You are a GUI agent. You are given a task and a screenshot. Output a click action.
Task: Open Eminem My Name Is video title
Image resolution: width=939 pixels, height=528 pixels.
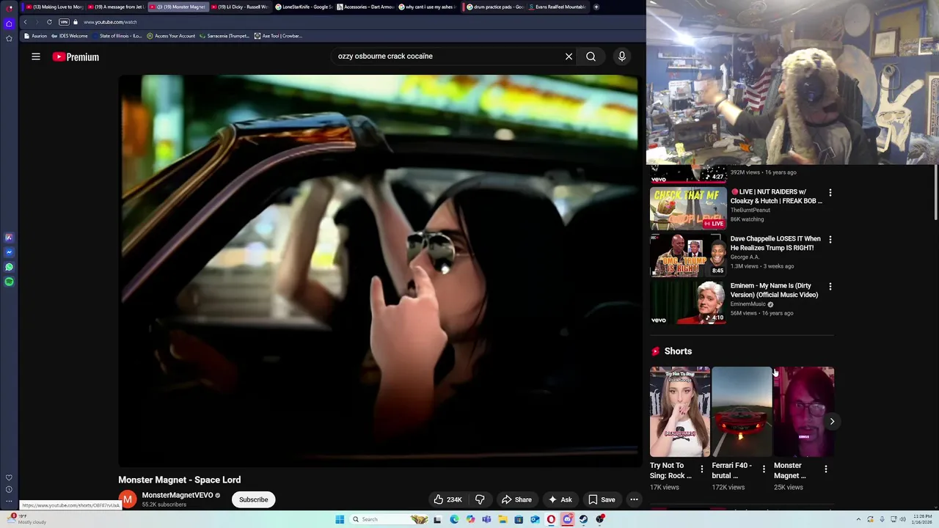[x=774, y=290]
